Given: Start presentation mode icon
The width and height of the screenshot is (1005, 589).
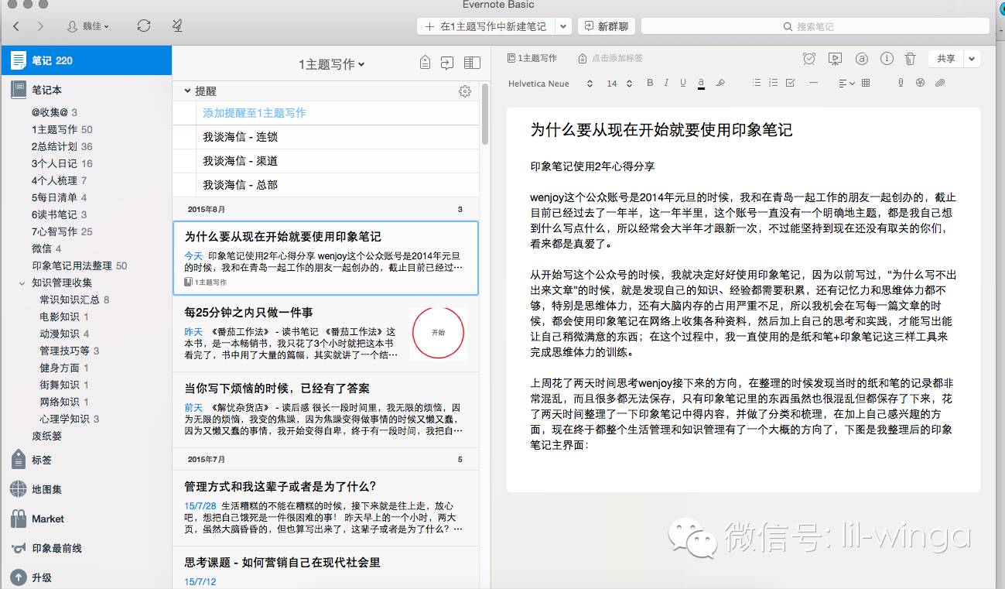Looking at the screenshot, I should pyautogui.click(x=834, y=58).
